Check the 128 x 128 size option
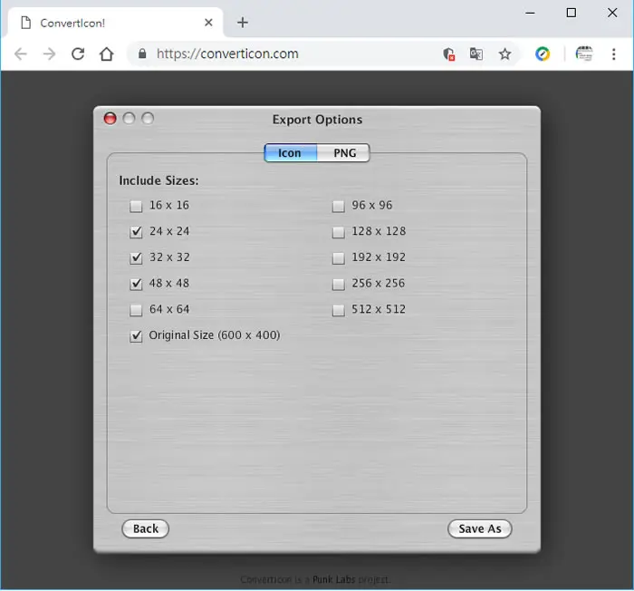The width and height of the screenshot is (634, 591). pos(338,232)
